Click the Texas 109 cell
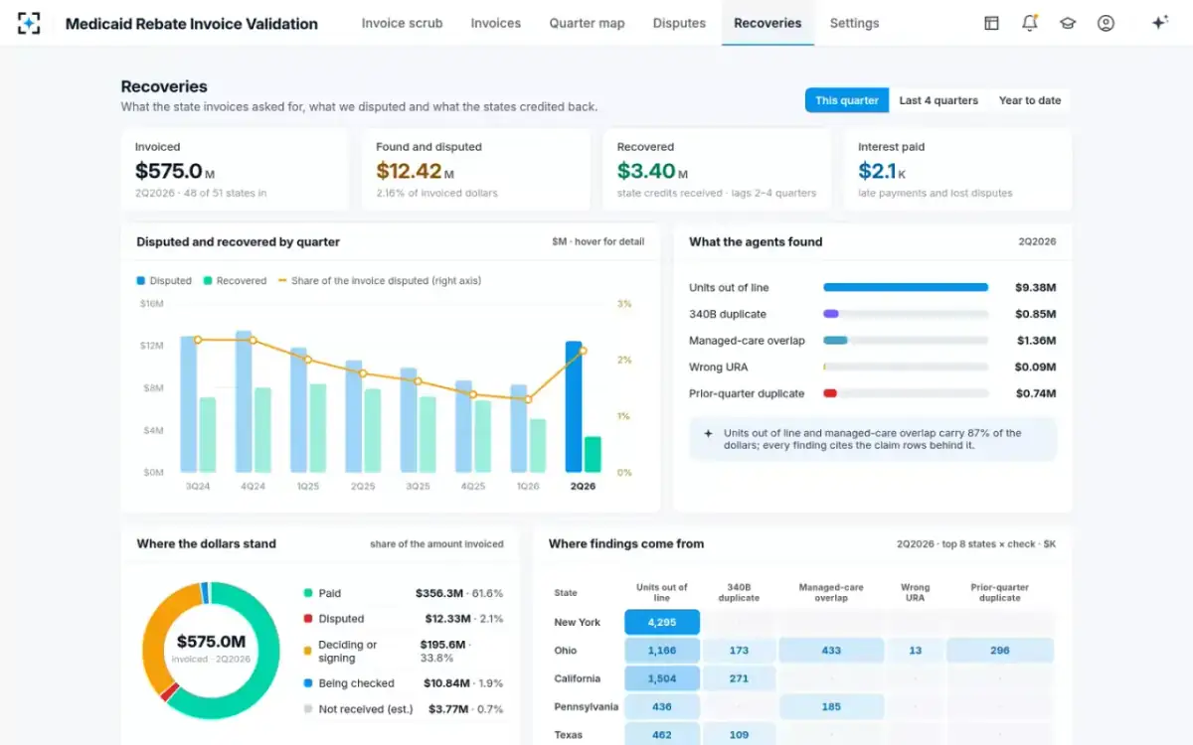This screenshot has height=745, width=1193. point(739,735)
